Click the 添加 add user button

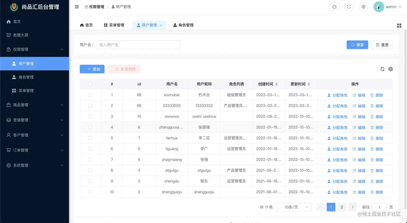tap(92, 69)
